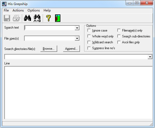Open help with the yellow question mark icon
Screen dimensions: 155x128
click(48, 18)
